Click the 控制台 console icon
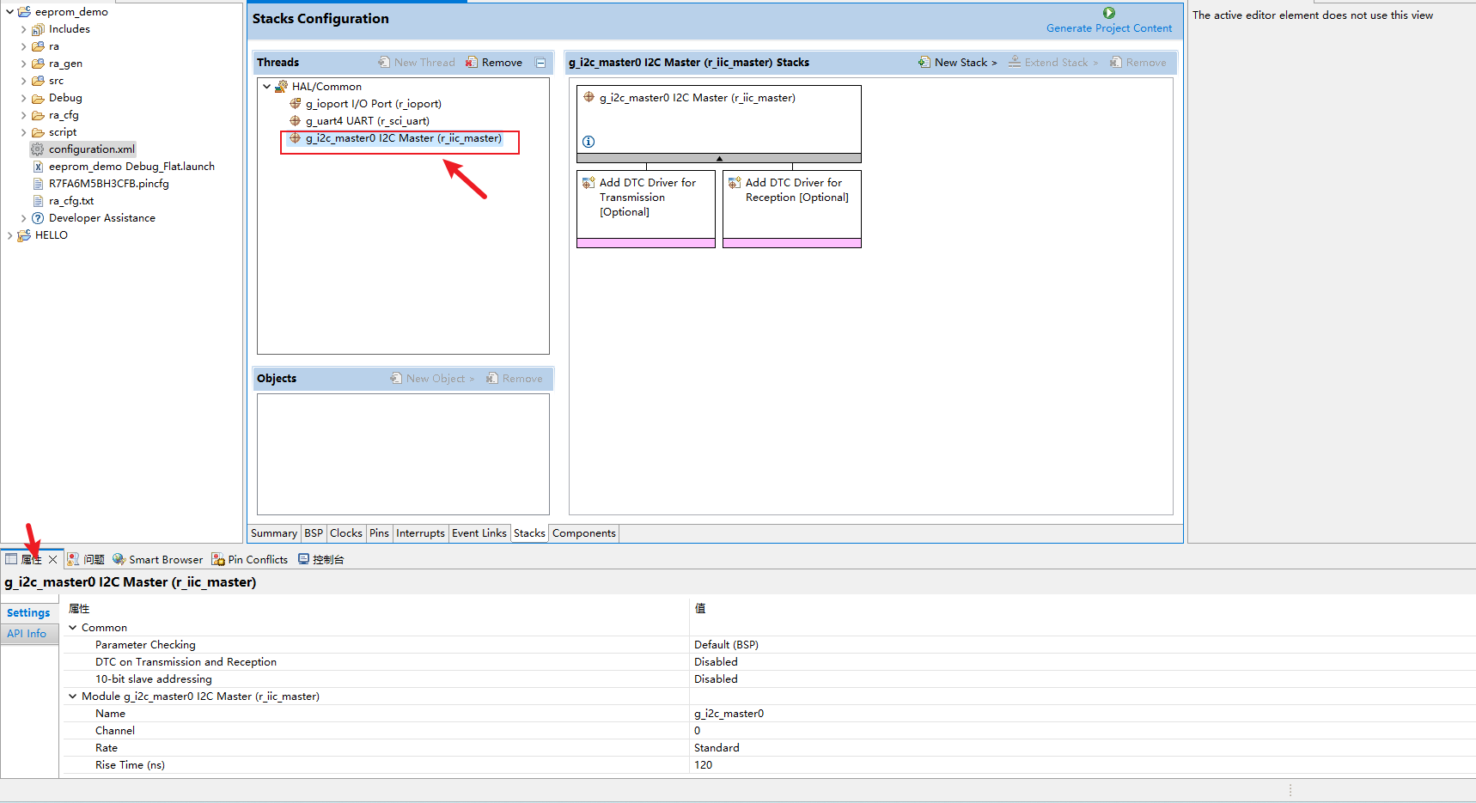 pyautogui.click(x=303, y=559)
